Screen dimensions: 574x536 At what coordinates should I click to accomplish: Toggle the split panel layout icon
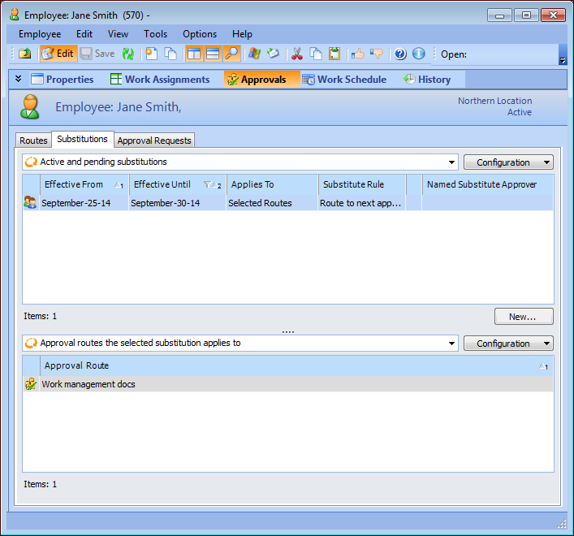195,54
